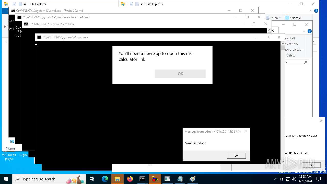Screen dimensions: 327x184
Task: Click Invert selection in the small right-side File Explorer
Action: (x=294, y=50)
